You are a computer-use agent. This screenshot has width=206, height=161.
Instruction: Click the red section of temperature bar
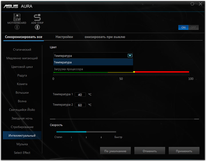pyautogui.click(x=162, y=72)
